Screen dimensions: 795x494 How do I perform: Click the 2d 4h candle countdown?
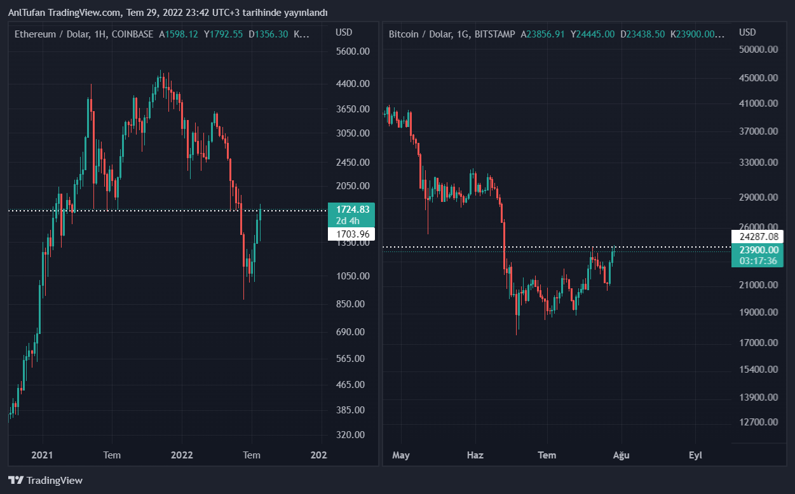coord(348,221)
